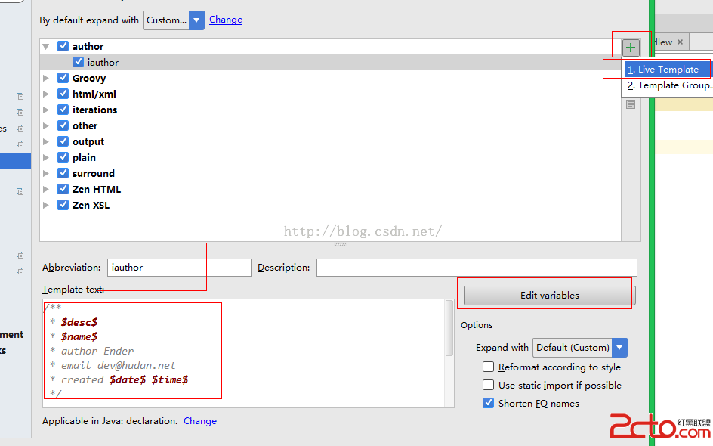The height and width of the screenshot is (446, 713).
Task: Click the $date$ variable in template text
Action: tap(128, 379)
